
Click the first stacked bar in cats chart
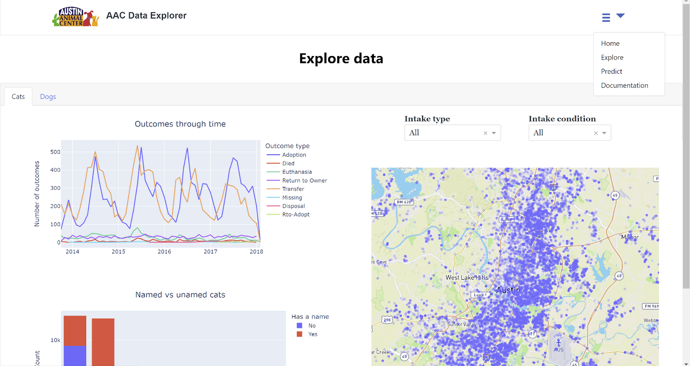click(x=75, y=341)
